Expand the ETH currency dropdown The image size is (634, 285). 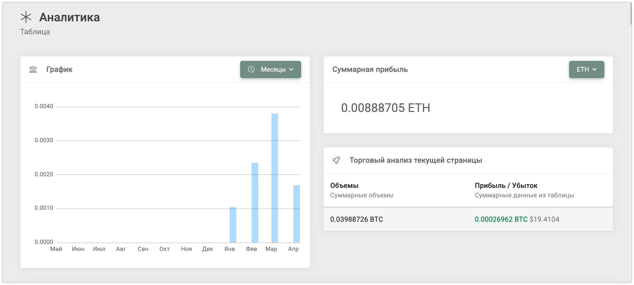586,69
